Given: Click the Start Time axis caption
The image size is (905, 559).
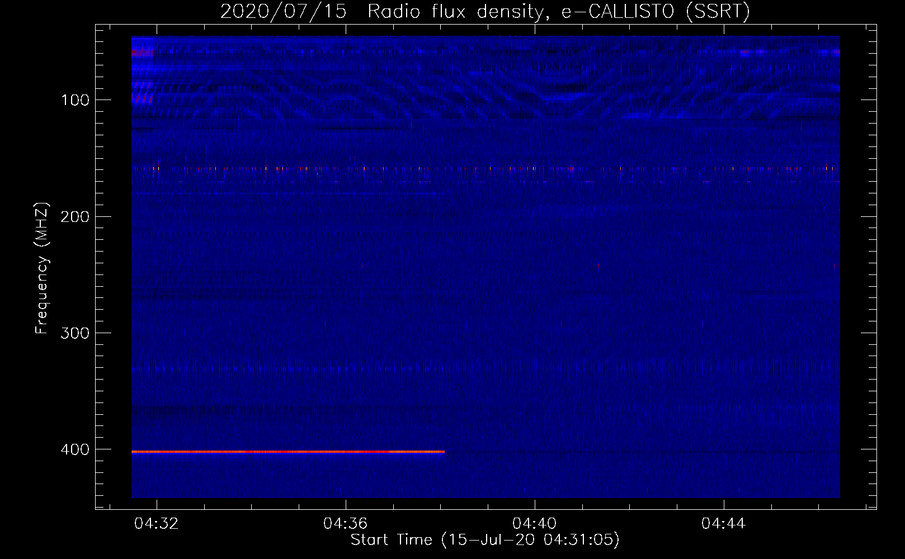Looking at the screenshot, I should pos(485,540).
